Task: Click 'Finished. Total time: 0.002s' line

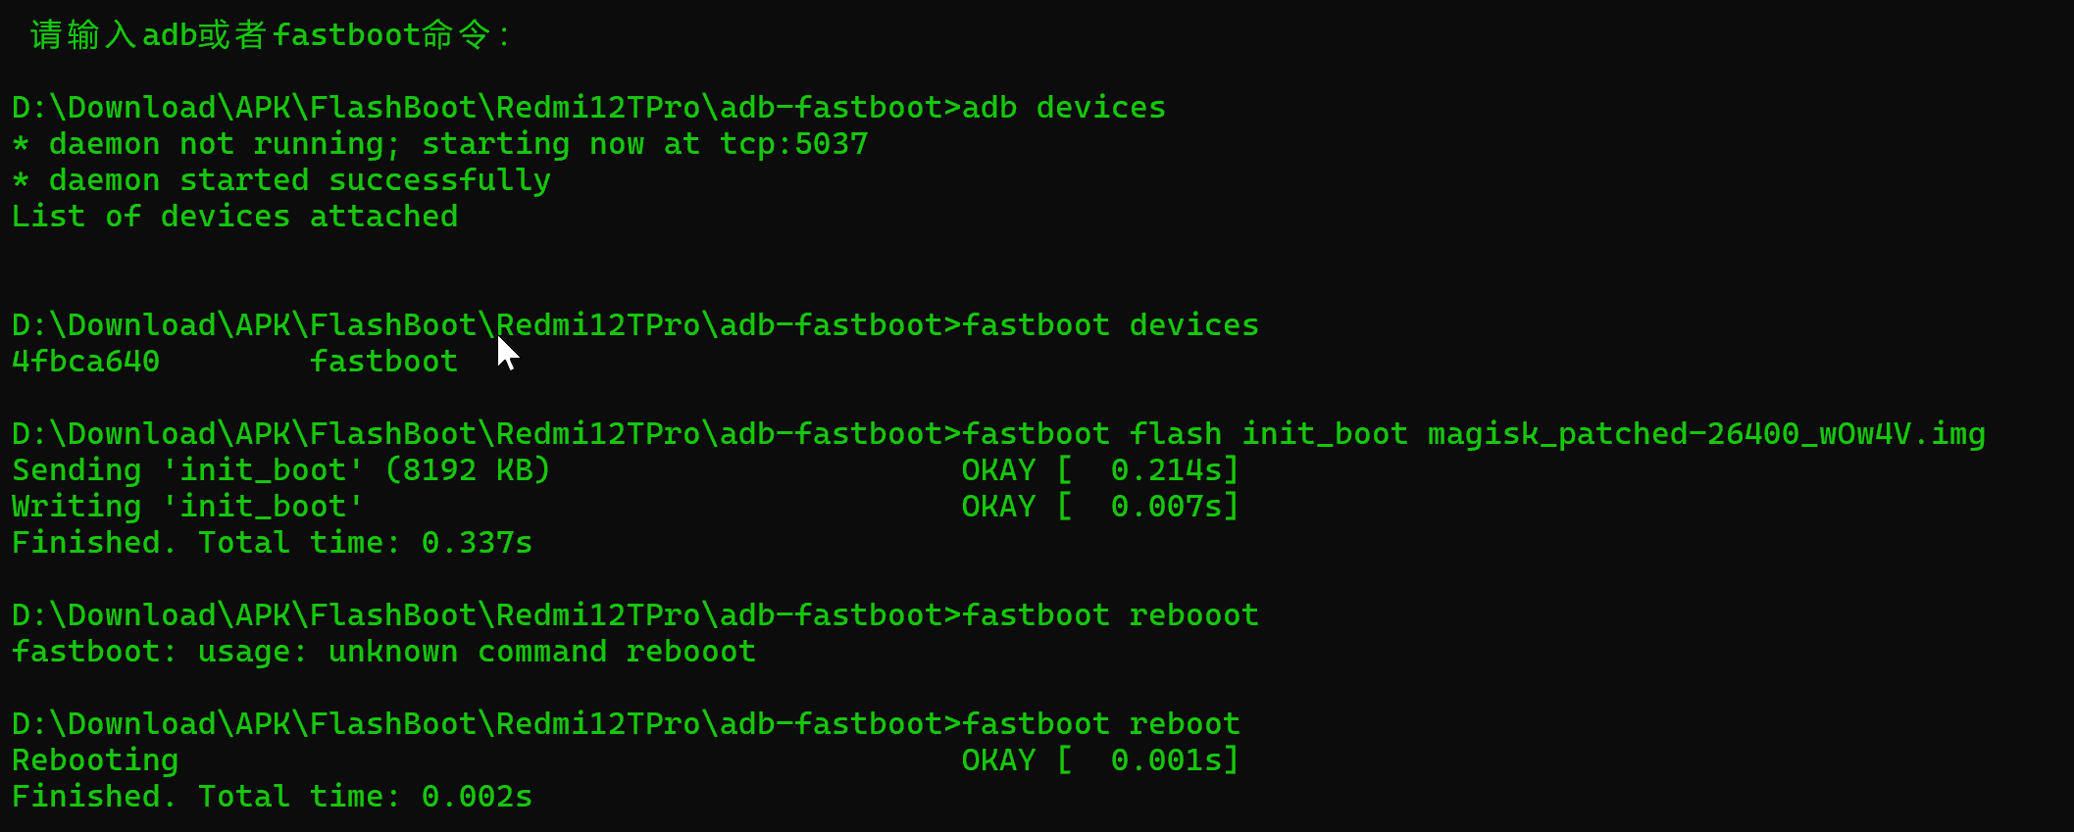Action: coord(272,797)
